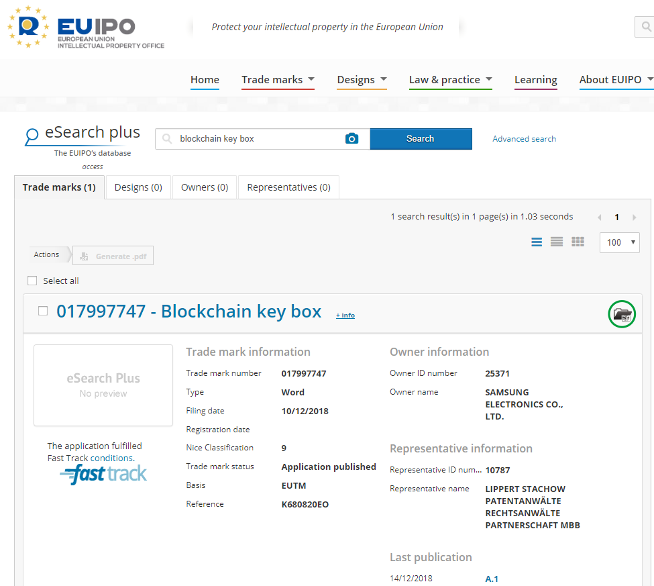
Task: Select the Owners (0) tab
Action: [205, 187]
